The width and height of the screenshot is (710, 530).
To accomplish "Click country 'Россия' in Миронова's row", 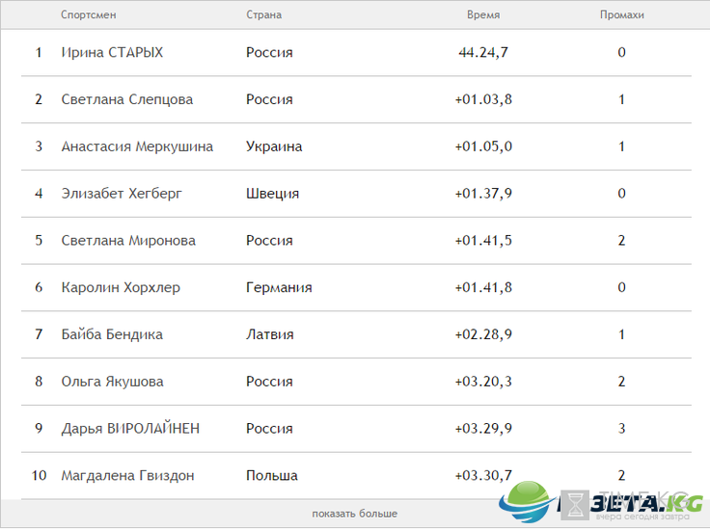I will click(269, 241).
